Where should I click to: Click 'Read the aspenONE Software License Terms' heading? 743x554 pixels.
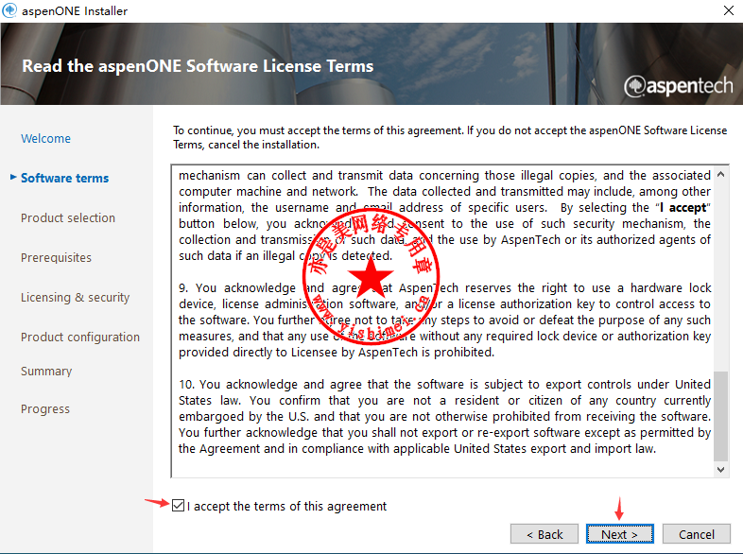(198, 66)
